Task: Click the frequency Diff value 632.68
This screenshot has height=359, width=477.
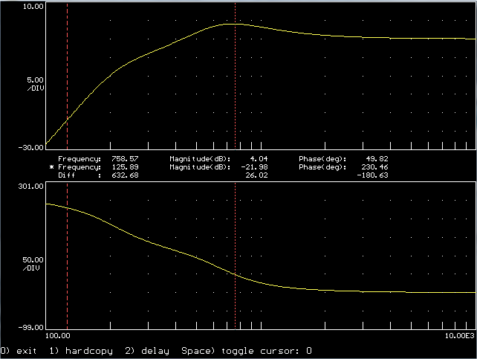Action: 125,175
